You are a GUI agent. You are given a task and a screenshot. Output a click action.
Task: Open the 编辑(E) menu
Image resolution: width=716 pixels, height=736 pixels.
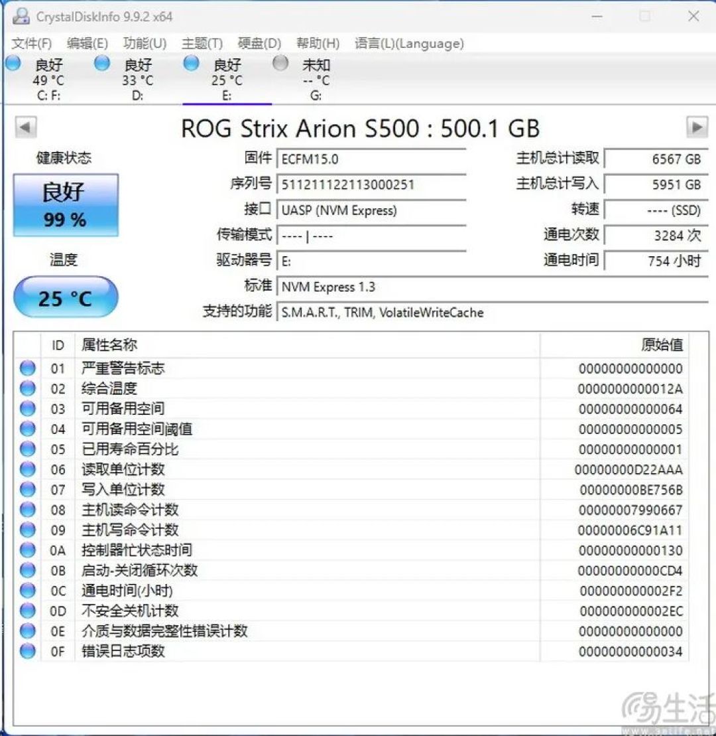click(x=88, y=43)
